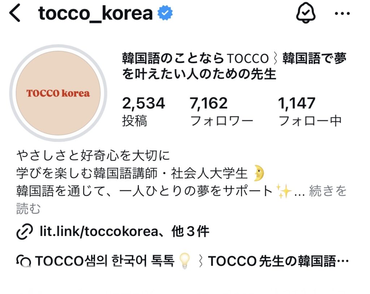Screen dimensions: 370x294
Task: Show the other links via 他3件
Action: coord(190,231)
